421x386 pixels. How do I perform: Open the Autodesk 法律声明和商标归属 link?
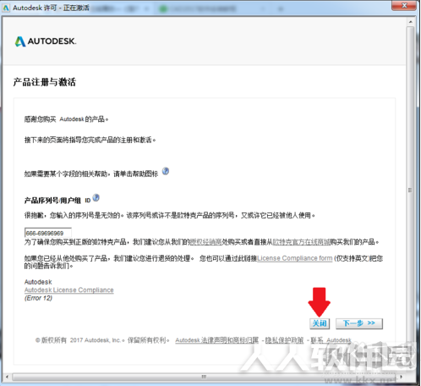[x=216, y=340]
